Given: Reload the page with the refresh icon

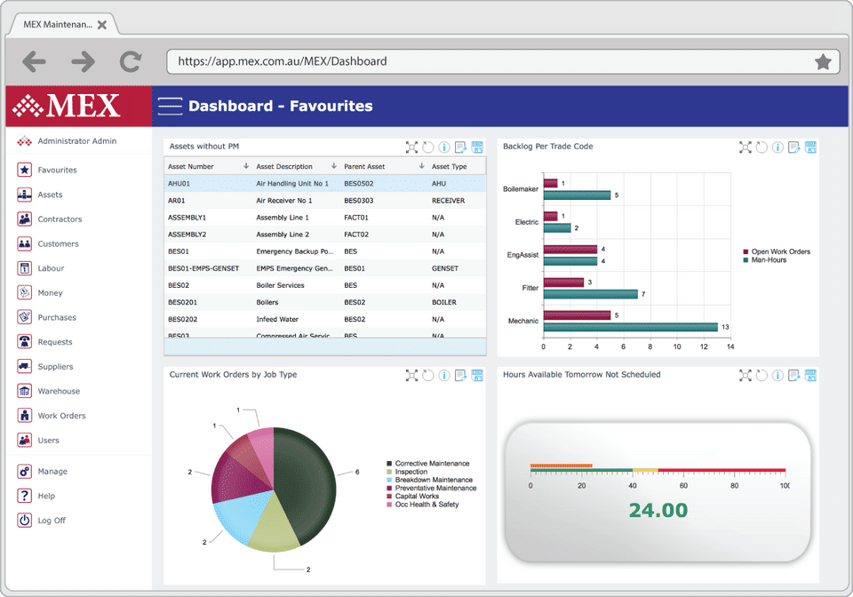Looking at the screenshot, I should [x=131, y=61].
